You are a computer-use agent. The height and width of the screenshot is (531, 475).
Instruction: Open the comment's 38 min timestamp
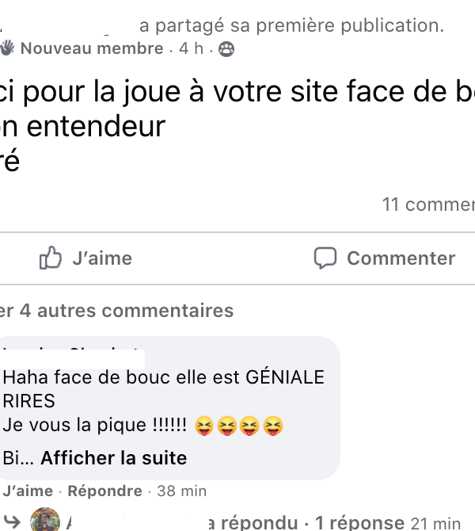(181, 491)
